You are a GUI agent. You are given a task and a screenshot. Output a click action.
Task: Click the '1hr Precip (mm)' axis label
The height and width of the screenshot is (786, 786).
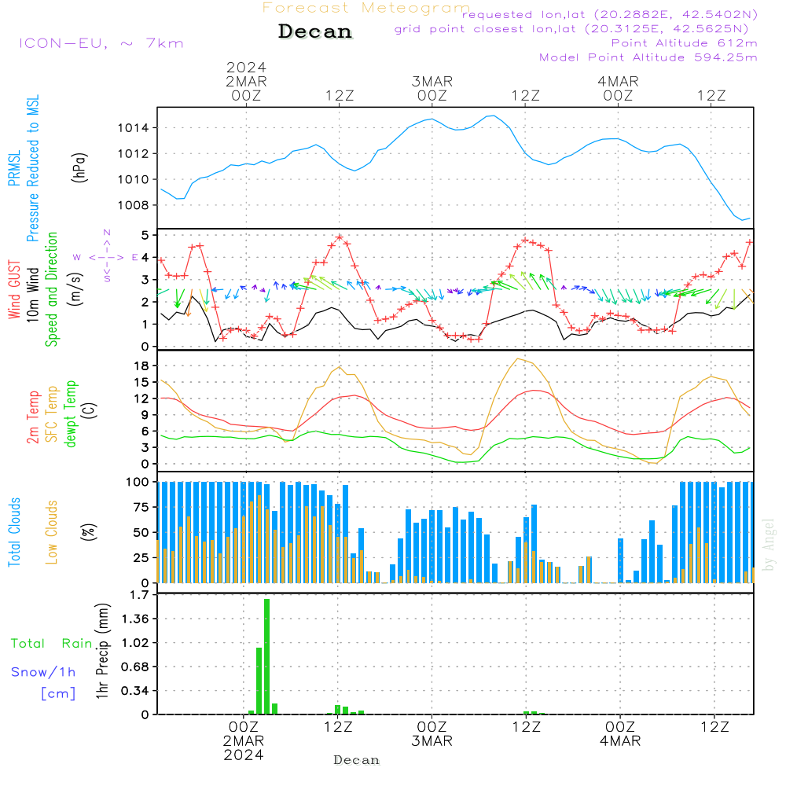tap(102, 651)
